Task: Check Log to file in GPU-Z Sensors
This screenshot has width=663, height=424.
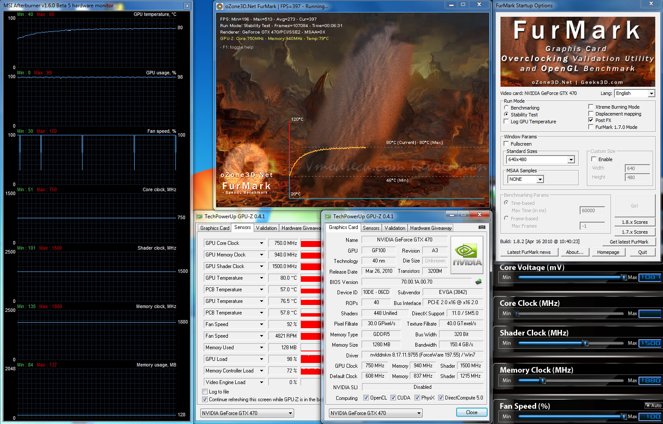Action: point(205,392)
